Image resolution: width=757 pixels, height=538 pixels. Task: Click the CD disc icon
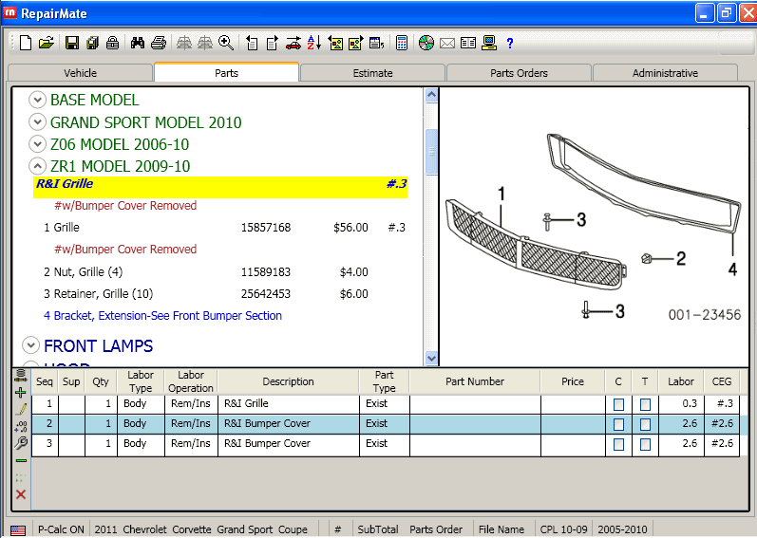pos(426,43)
